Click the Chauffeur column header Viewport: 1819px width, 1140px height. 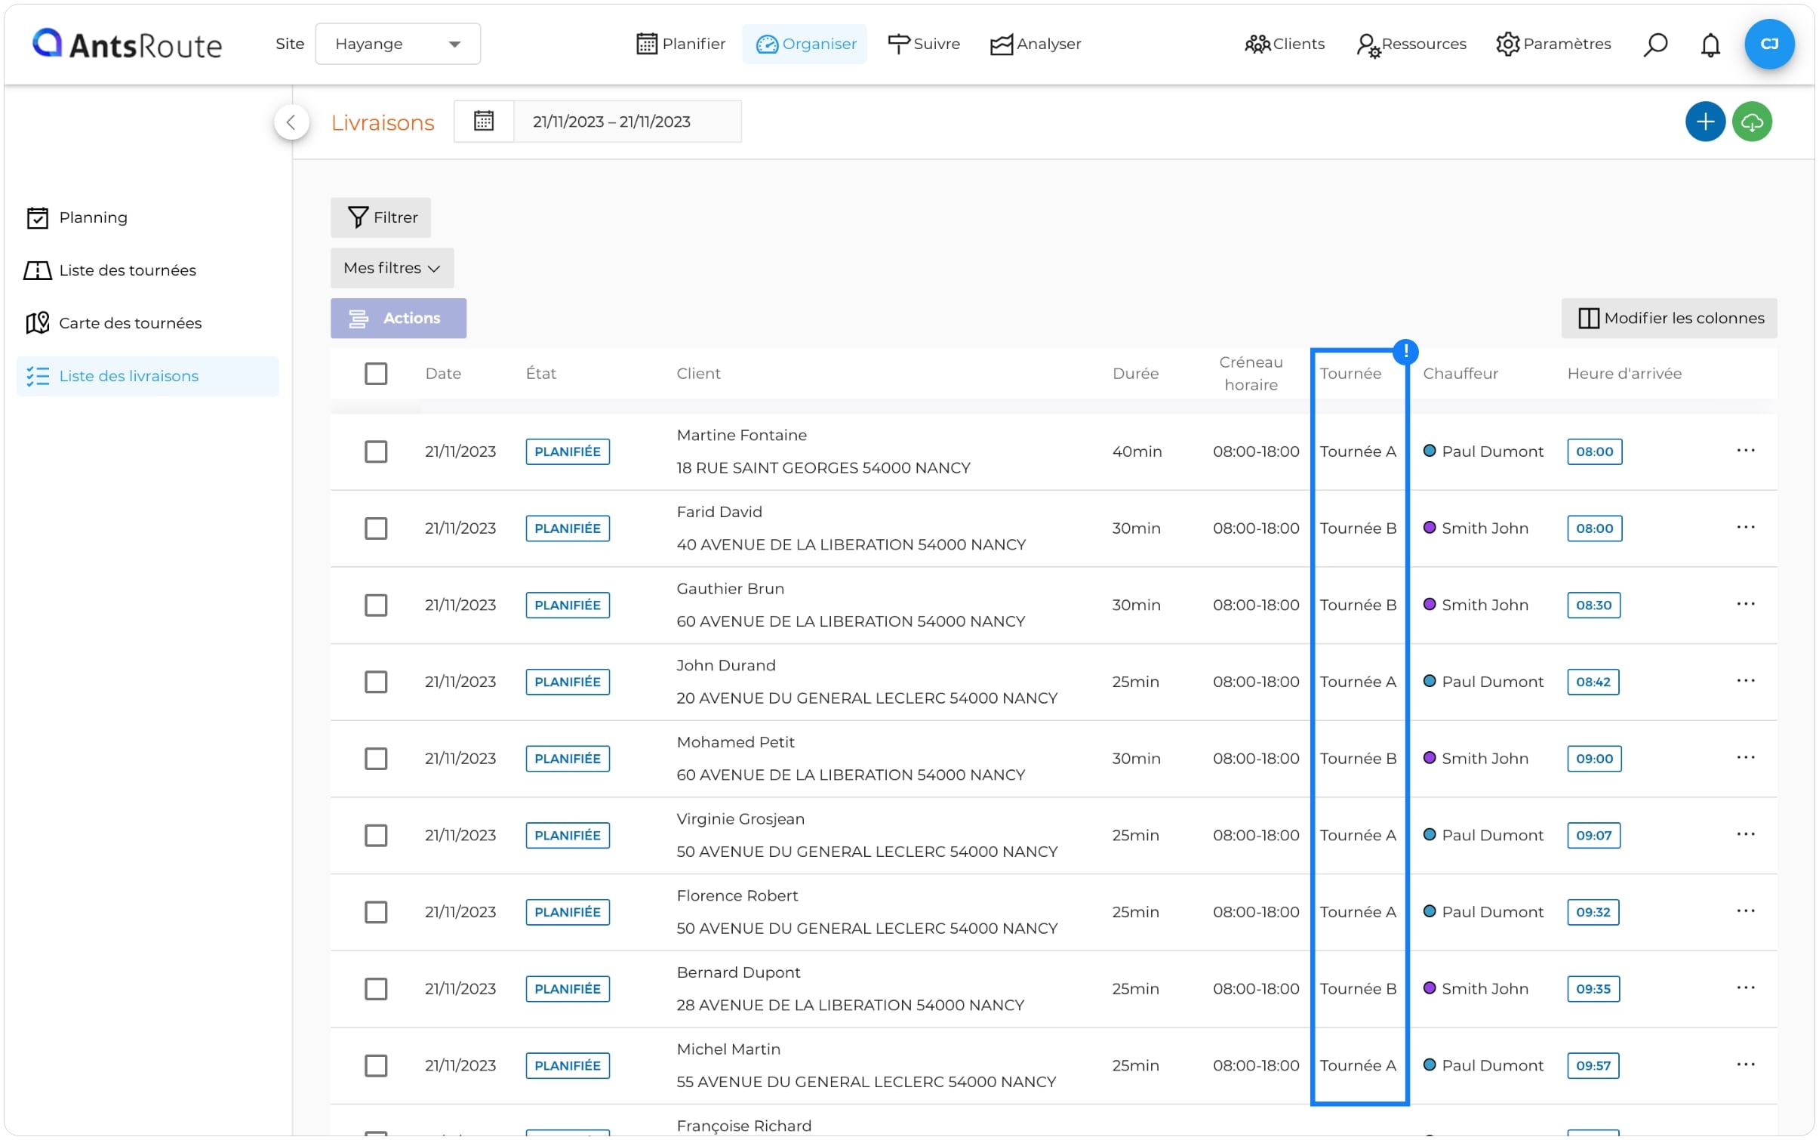tap(1460, 374)
